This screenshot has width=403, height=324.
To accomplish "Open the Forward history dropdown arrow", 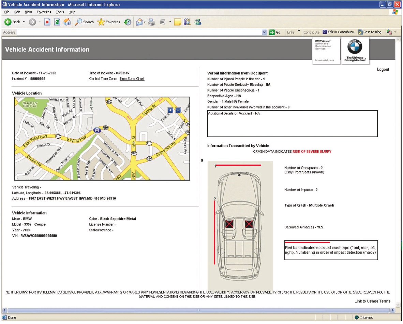I will pyautogui.click(x=40, y=22).
